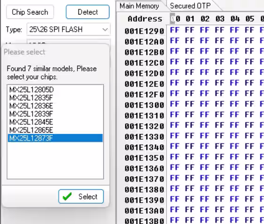The width and height of the screenshot is (264, 224).
Task: Click the 01 hex column header
Action: [190, 19]
